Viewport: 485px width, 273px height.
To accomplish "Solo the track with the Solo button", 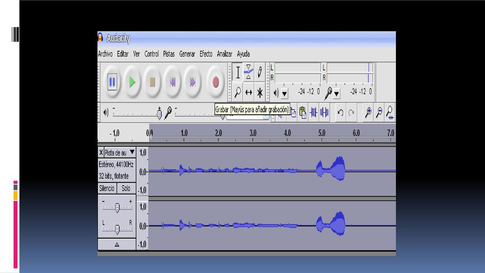I will pos(126,188).
